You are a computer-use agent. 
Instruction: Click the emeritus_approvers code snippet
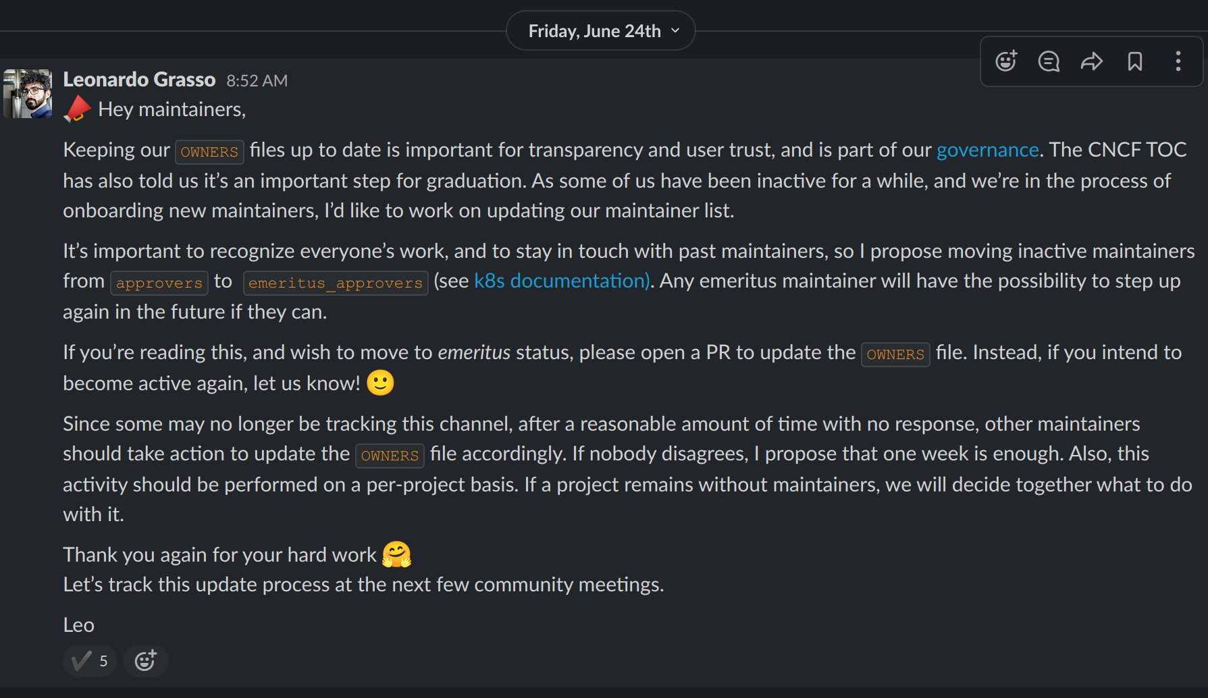click(336, 282)
